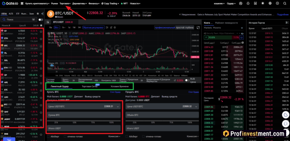
Task: Open the settings target icon in header
Action: pos(277,3)
